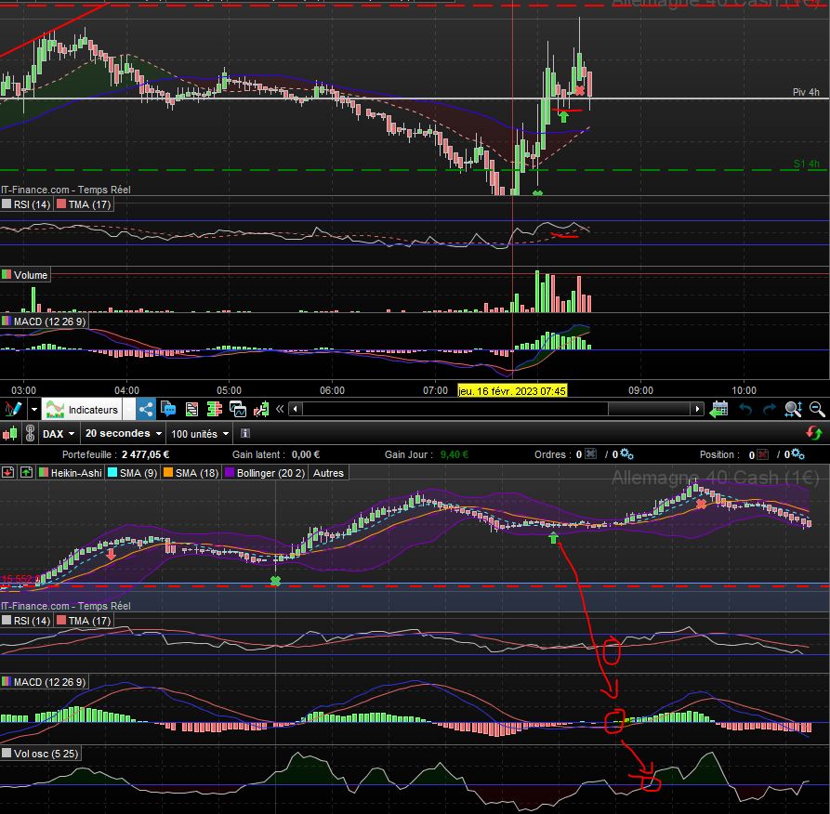This screenshot has height=814, width=830.
Task: Click the scrollbar left arrow
Action: tap(296, 409)
